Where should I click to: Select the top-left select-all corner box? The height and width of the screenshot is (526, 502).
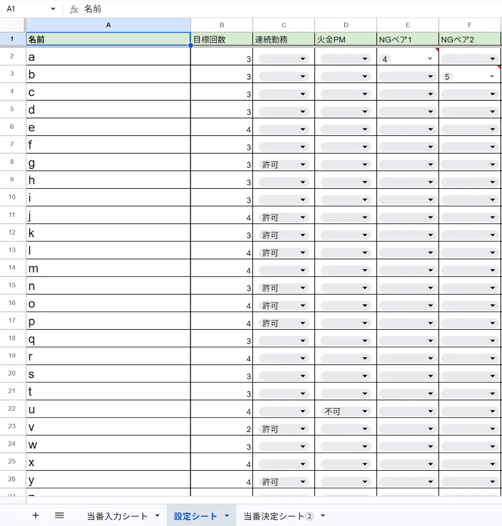coord(13,25)
